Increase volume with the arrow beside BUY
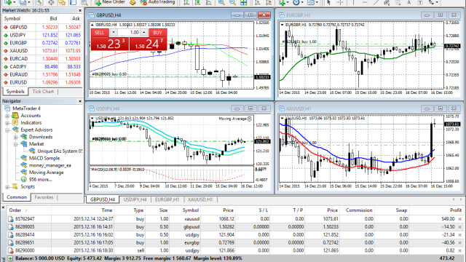Screen dimensions: 466x262 click(x=144, y=32)
